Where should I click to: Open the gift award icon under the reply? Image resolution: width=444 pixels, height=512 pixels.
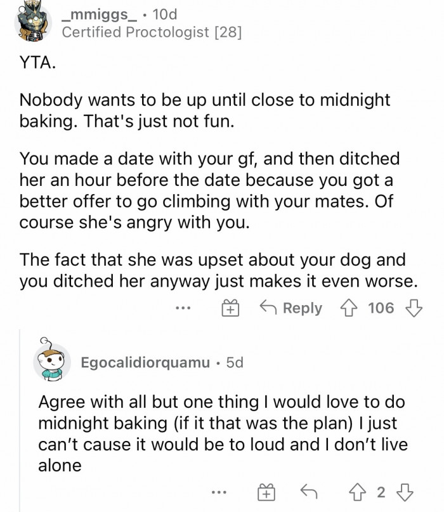267,492
